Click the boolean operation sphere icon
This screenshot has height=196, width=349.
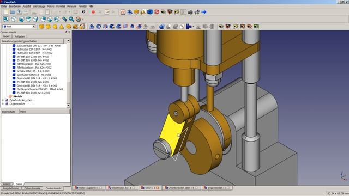click(x=162, y=27)
